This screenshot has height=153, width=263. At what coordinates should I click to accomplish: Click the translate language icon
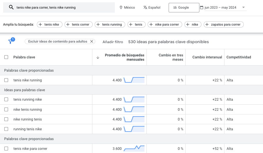tap(145, 7)
